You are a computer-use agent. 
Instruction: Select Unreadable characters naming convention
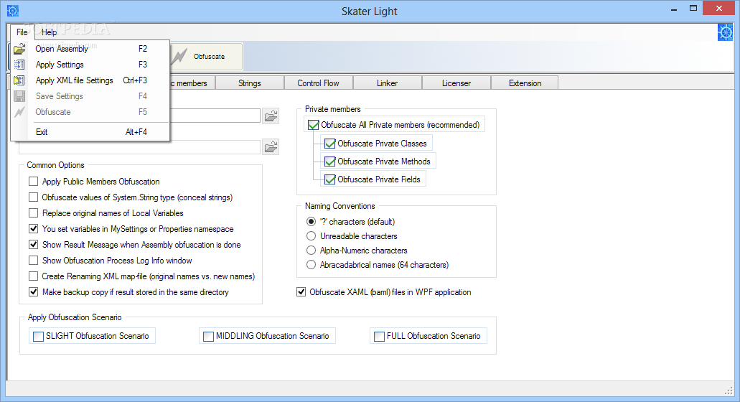pos(311,236)
